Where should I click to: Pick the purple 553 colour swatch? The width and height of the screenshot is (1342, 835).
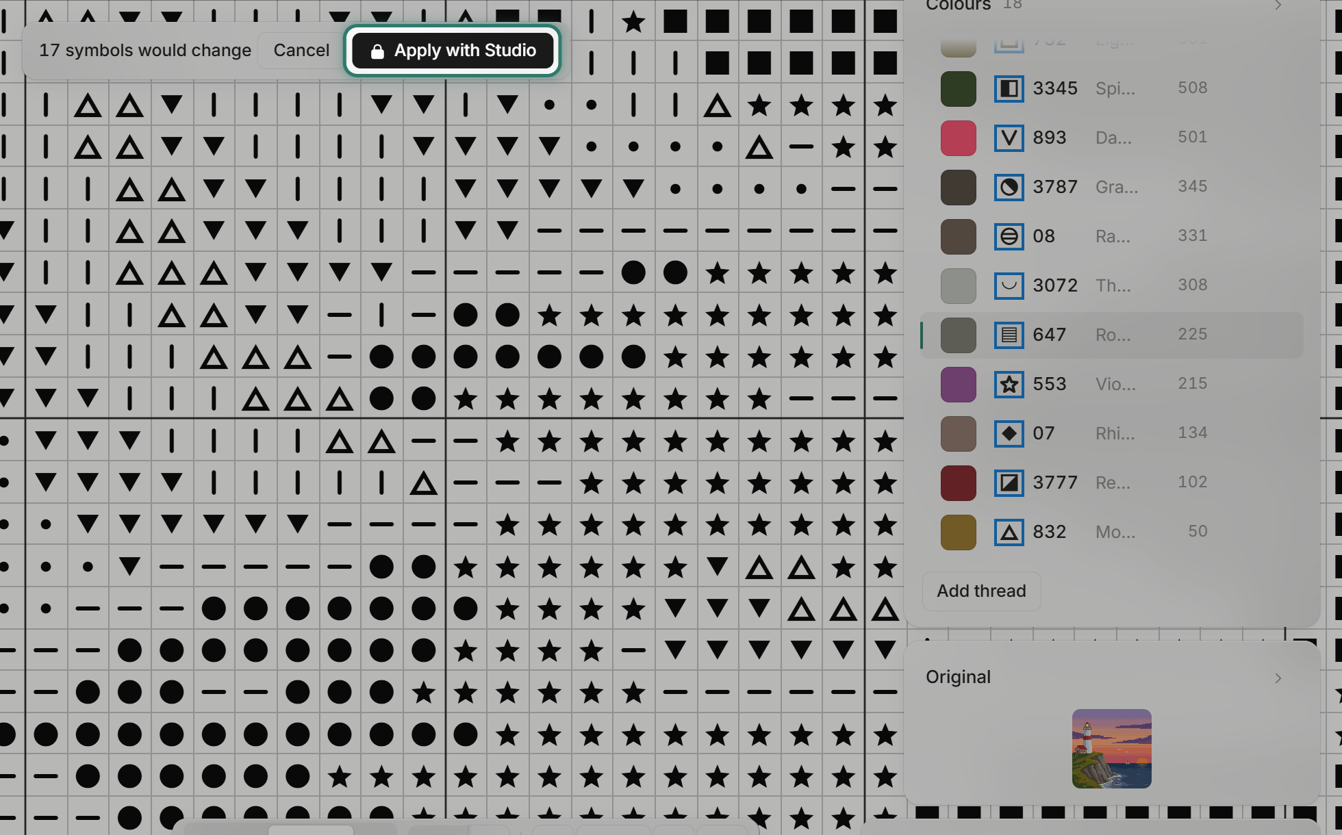click(x=958, y=384)
